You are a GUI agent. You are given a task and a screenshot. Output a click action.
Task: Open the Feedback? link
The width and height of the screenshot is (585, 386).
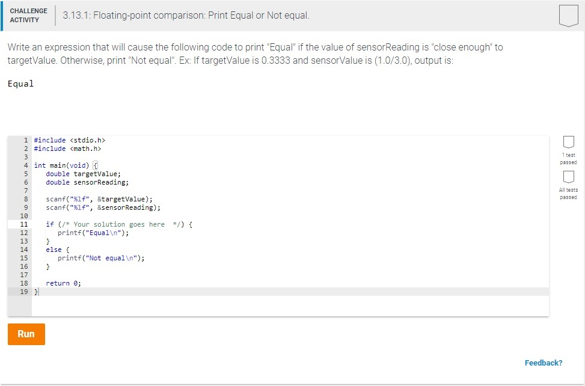click(x=544, y=363)
